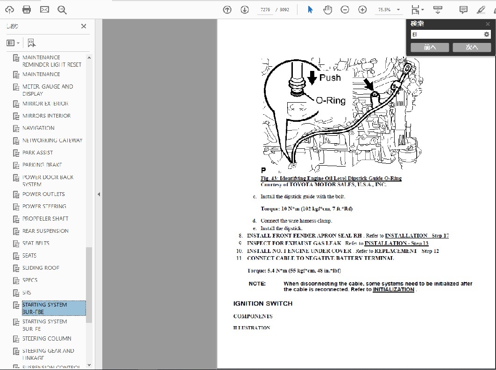496x370 pixels.
Task: Click the Fig. 43 dipstick guide caption link
Action: 331,178
